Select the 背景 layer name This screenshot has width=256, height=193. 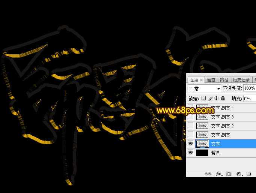pos(216,153)
